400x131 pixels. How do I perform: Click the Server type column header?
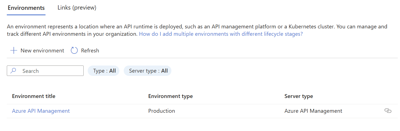pyautogui.click(x=299, y=96)
